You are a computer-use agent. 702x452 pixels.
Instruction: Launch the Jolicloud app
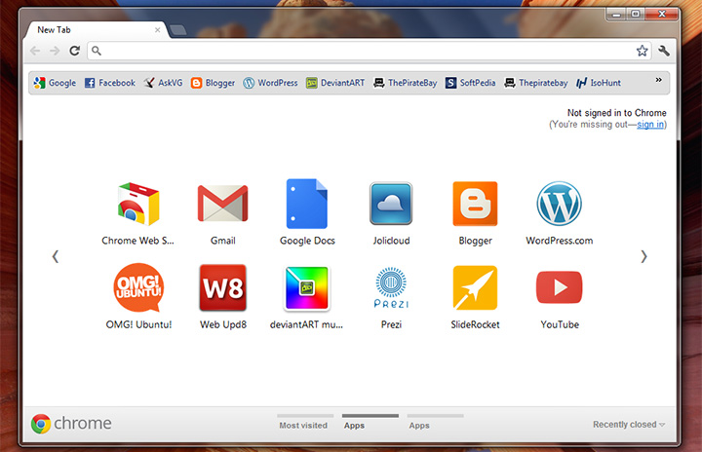point(390,205)
